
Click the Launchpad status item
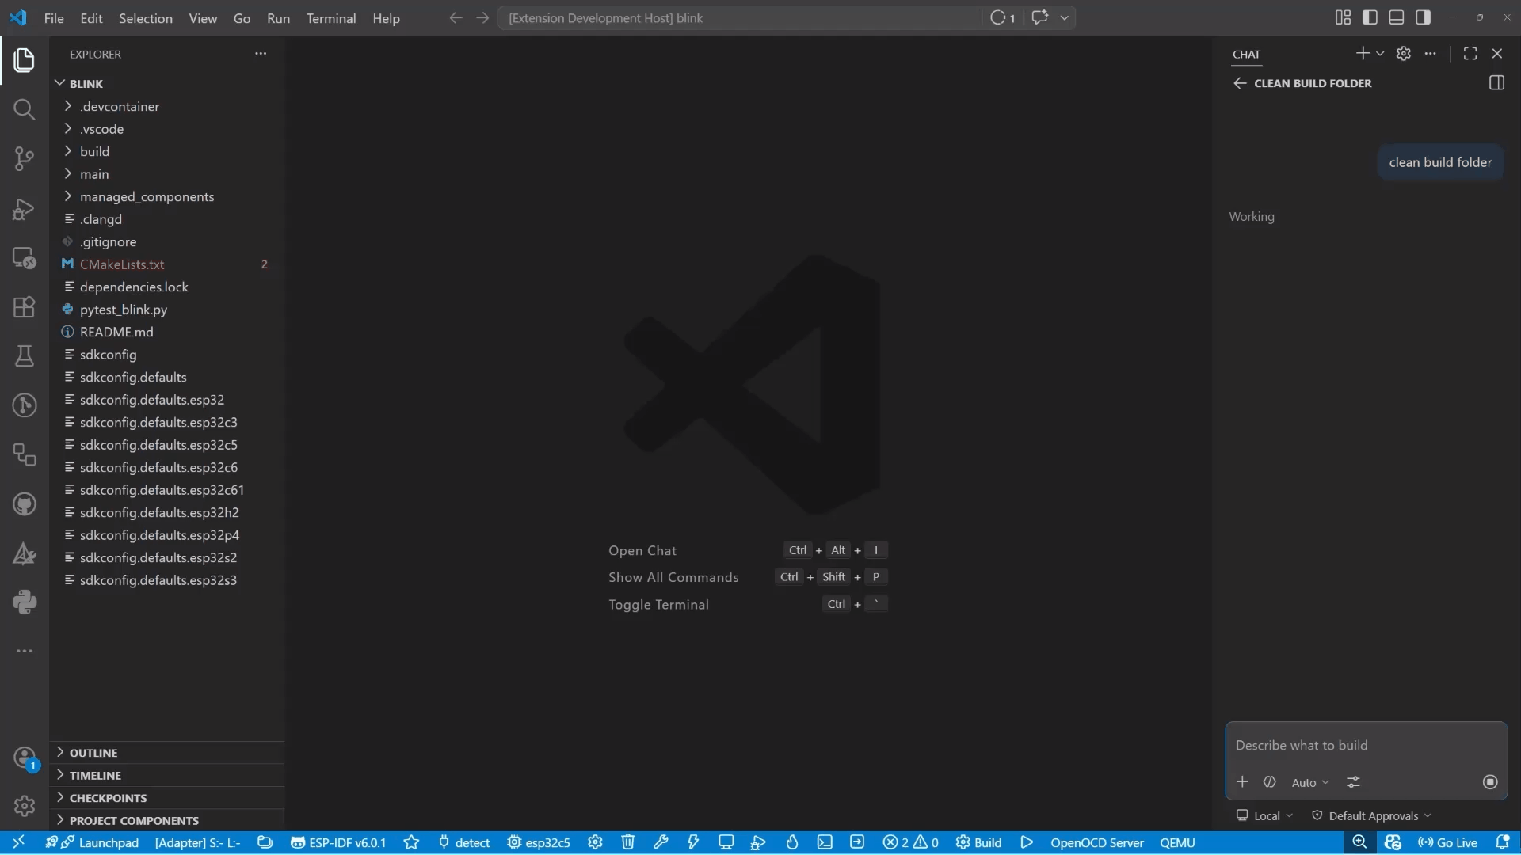point(92,842)
